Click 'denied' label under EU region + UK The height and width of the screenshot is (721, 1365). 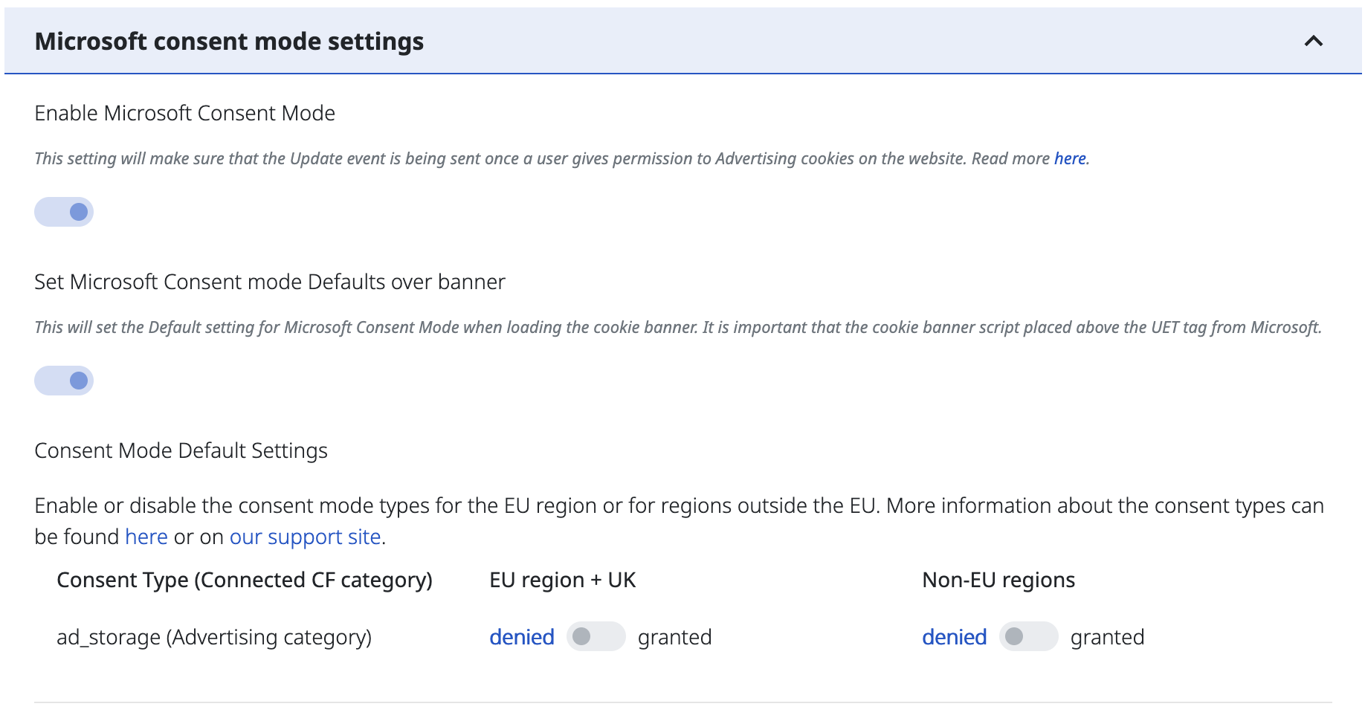(x=522, y=637)
